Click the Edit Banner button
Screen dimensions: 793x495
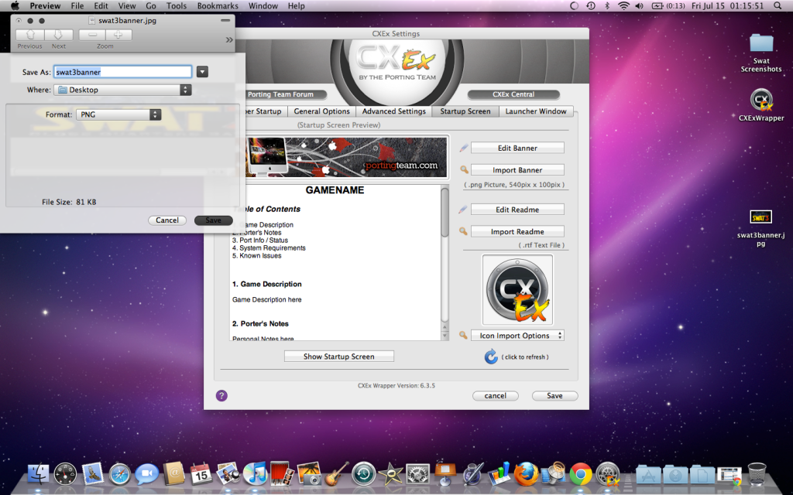pos(517,148)
